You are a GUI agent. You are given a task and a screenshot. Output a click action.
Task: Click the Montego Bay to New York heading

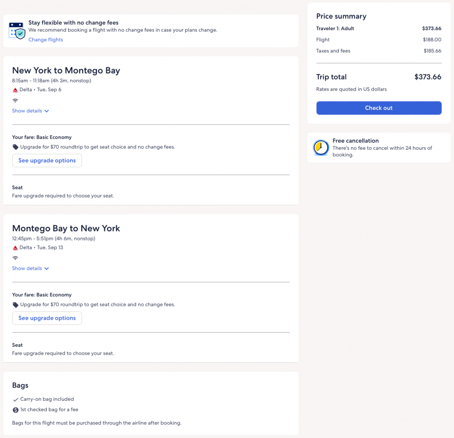[x=66, y=229]
